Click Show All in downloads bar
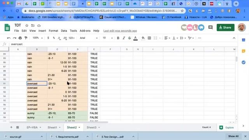Screen dimensions: 249x140 point(233,136)
